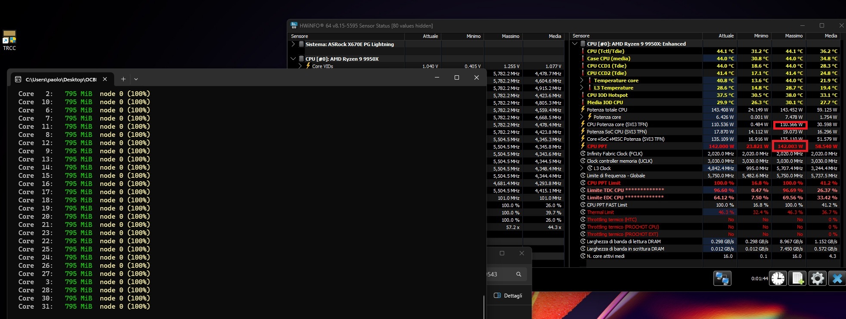This screenshot has height=319, width=846.
Task: Select Throttling termico (PROCHOT CPU) row
Action: [x=709, y=227]
